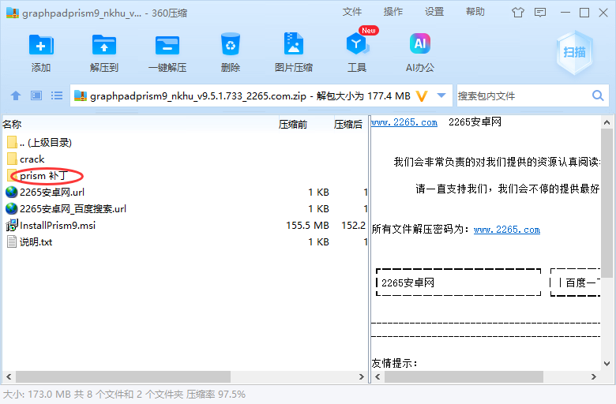Select the 2265安卓网.url globe icon
Screen dimensions: 616x404
pyautogui.click(x=12, y=192)
